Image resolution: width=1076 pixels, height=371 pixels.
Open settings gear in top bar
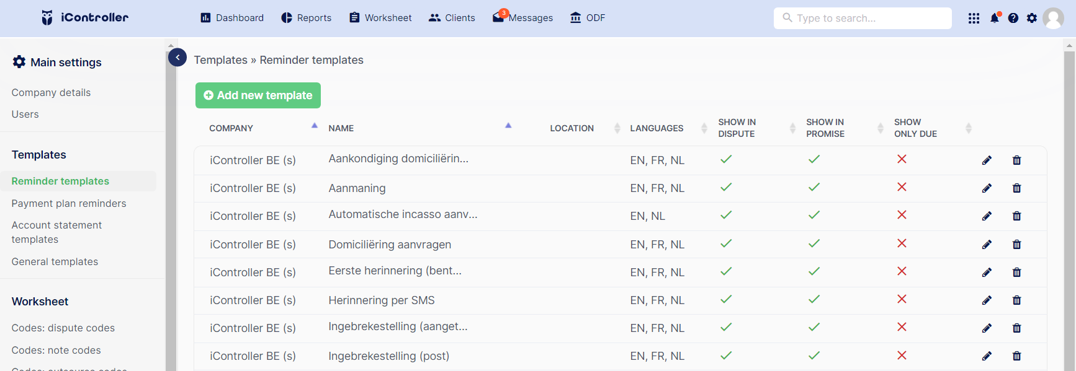pos(1032,18)
